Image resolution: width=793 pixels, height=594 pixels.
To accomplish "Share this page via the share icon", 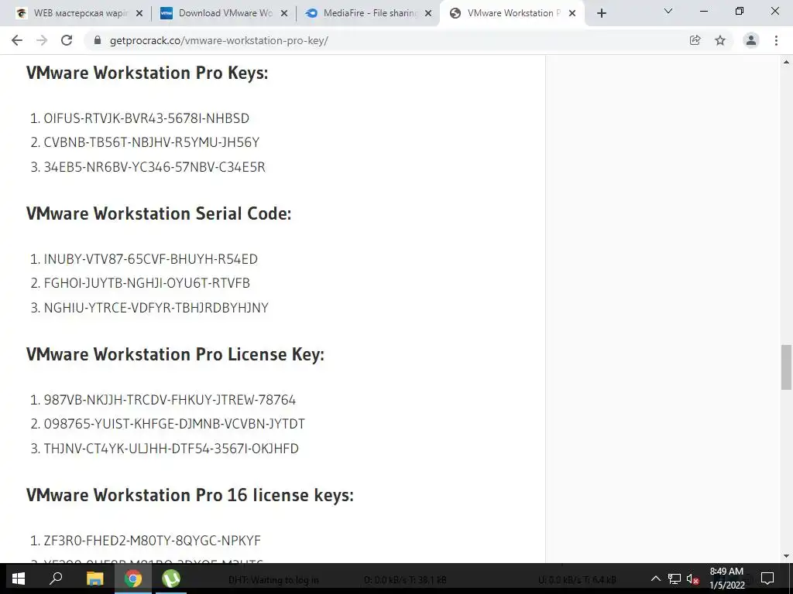I will tap(695, 40).
